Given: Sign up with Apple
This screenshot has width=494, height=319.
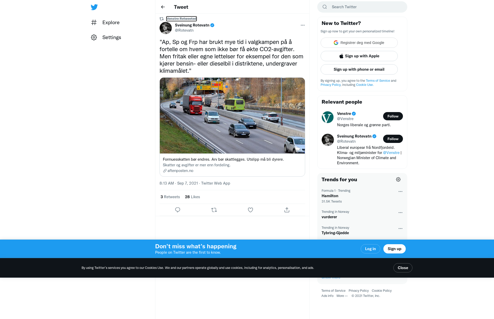Looking at the screenshot, I should pos(359,56).
